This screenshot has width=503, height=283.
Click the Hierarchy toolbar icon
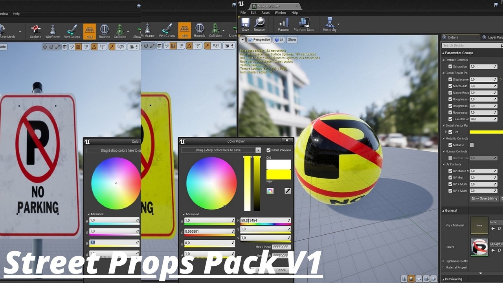tap(330, 24)
